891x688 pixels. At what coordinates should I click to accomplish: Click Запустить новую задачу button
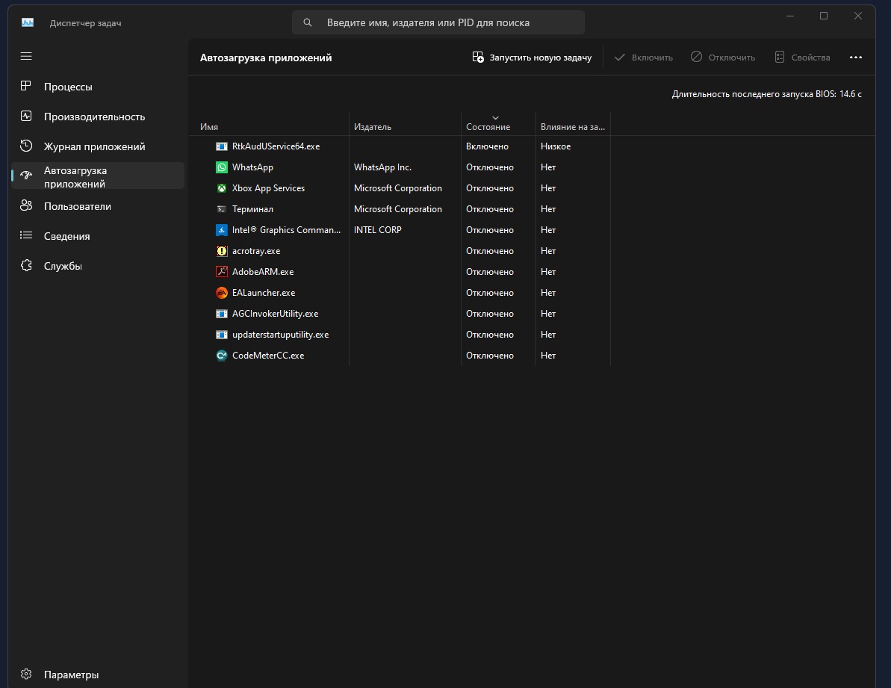pos(532,58)
